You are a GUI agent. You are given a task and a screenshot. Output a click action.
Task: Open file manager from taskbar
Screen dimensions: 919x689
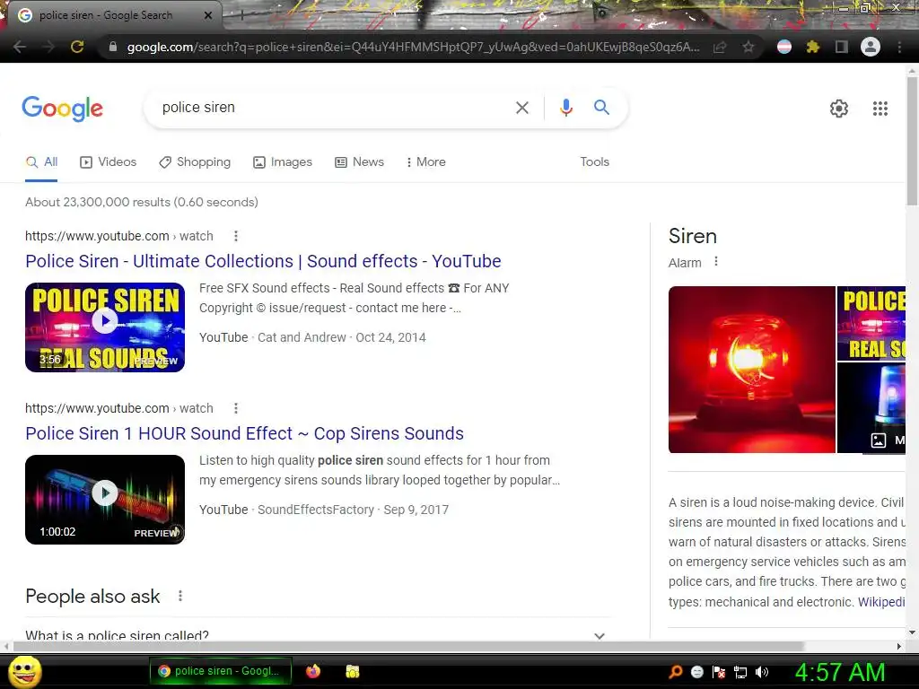point(352,671)
